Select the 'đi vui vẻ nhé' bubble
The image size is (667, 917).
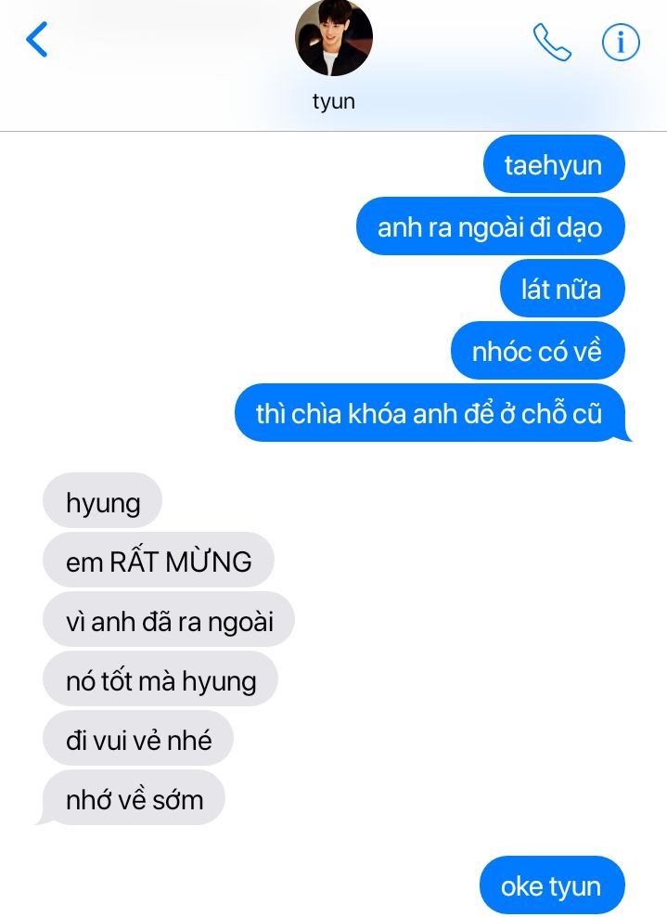click(138, 739)
